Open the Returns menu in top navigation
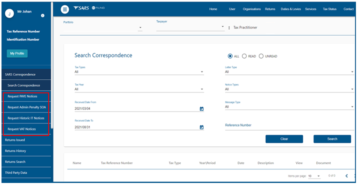 click(x=270, y=9)
